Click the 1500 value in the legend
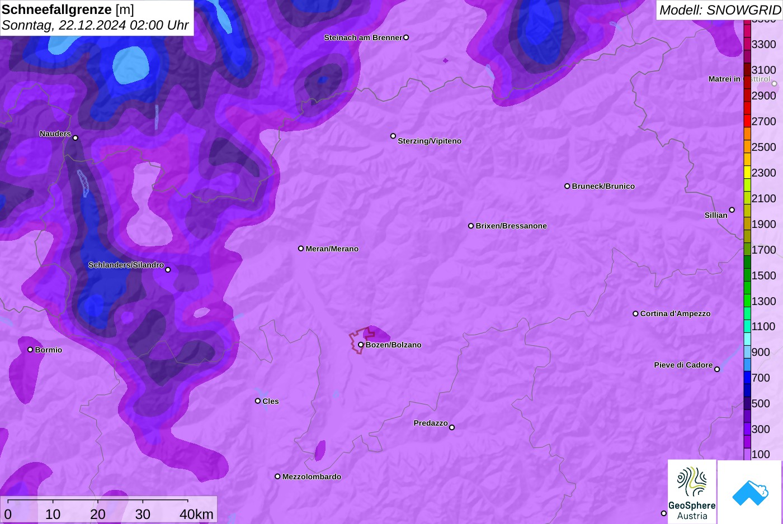The height and width of the screenshot is (524, 783). coord(763,275)
